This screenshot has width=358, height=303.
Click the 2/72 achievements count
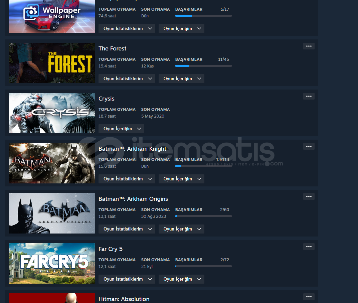pyautogui.click(x=225, y=260)
